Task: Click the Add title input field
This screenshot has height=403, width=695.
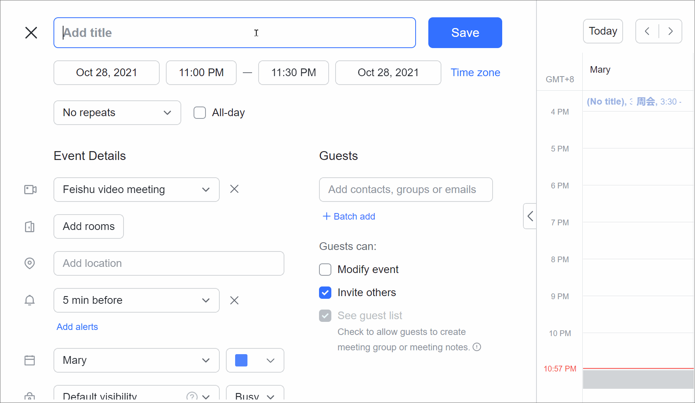Action: click(x=234, y=33)
